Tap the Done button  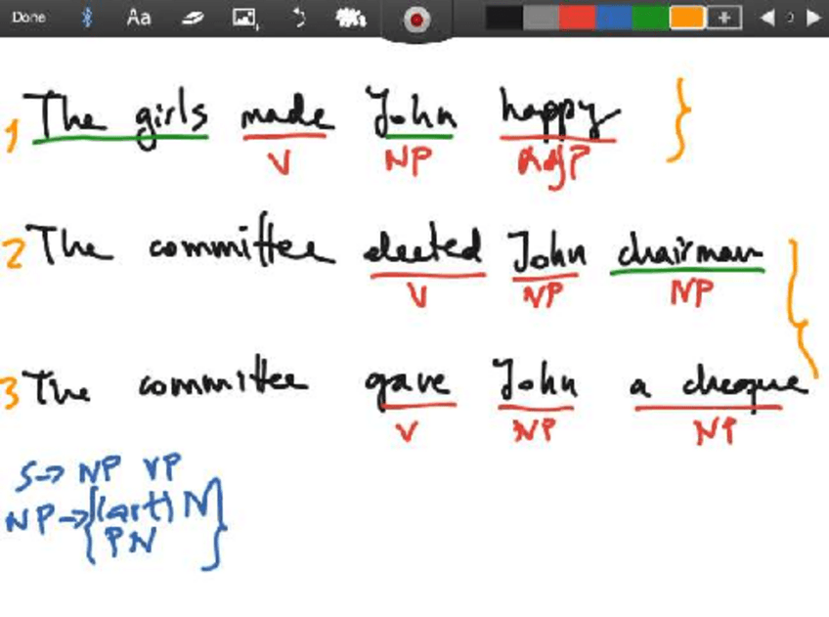coord(28,18)
